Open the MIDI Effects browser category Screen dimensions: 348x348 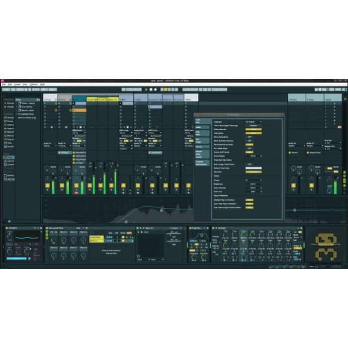[x=9, y=132]
